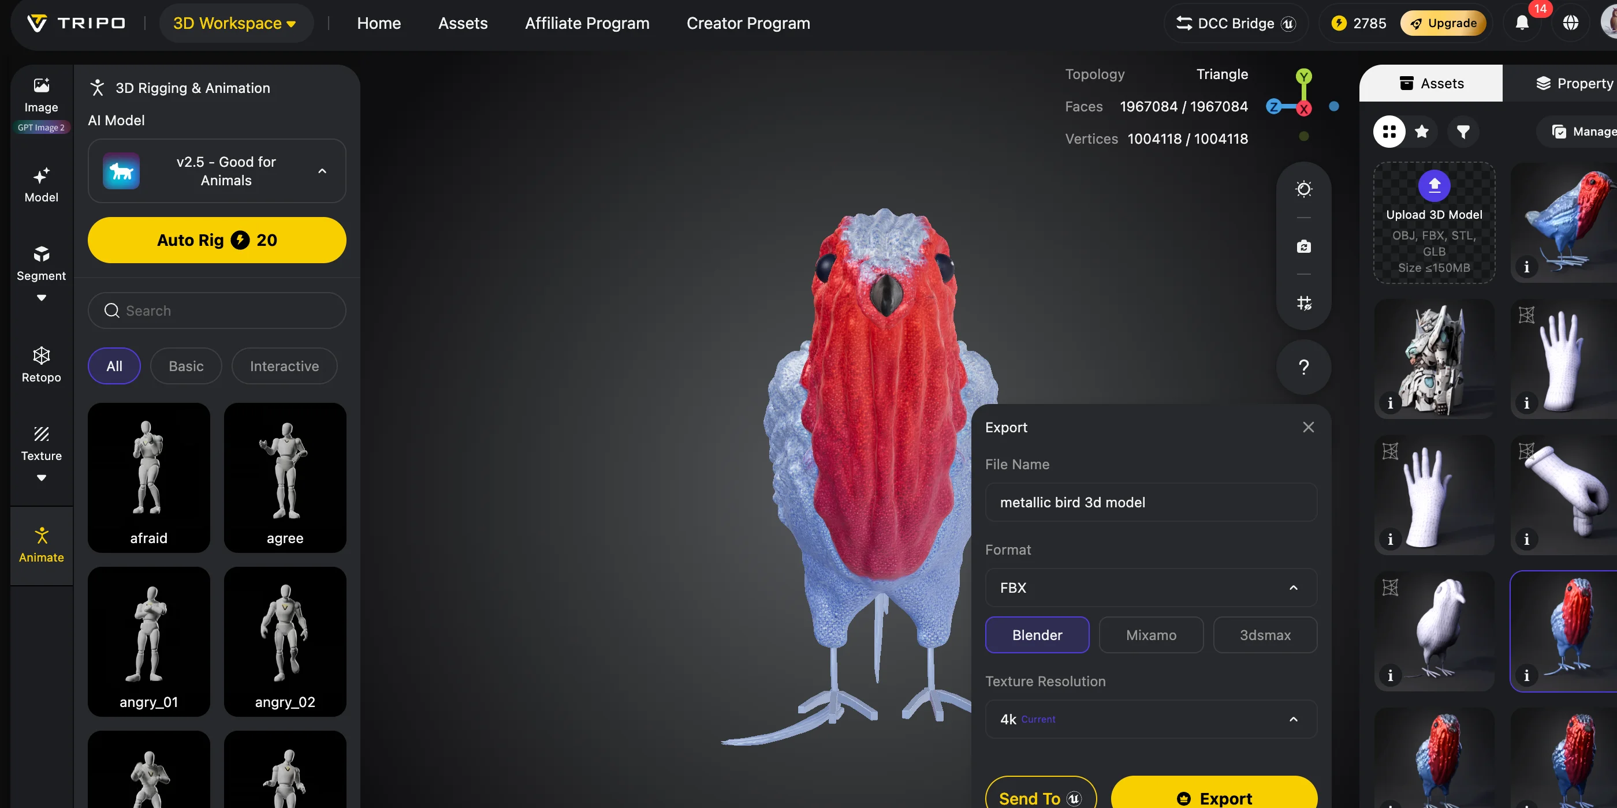
Task: Close the Export panel
Action: coord(1308,427)
